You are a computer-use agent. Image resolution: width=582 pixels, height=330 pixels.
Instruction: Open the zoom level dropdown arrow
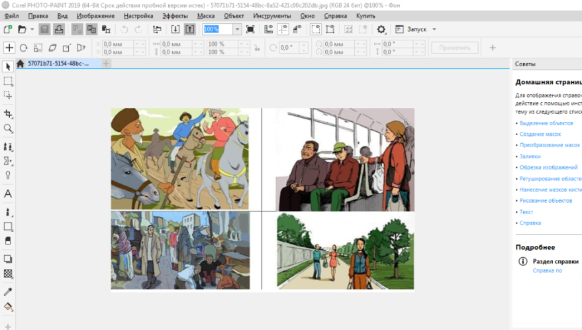(x=237, y=30)
